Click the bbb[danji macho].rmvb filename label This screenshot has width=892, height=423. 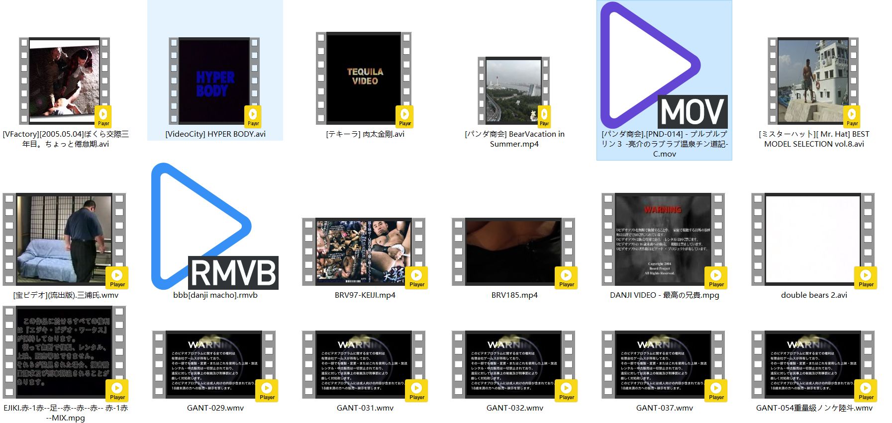click(x=215, y=295)
